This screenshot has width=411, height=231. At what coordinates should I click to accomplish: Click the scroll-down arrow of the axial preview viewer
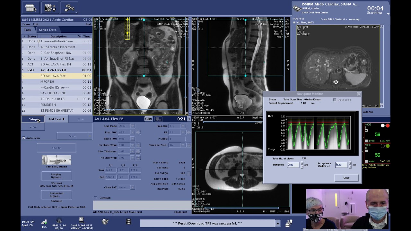(x=381, y=105)
